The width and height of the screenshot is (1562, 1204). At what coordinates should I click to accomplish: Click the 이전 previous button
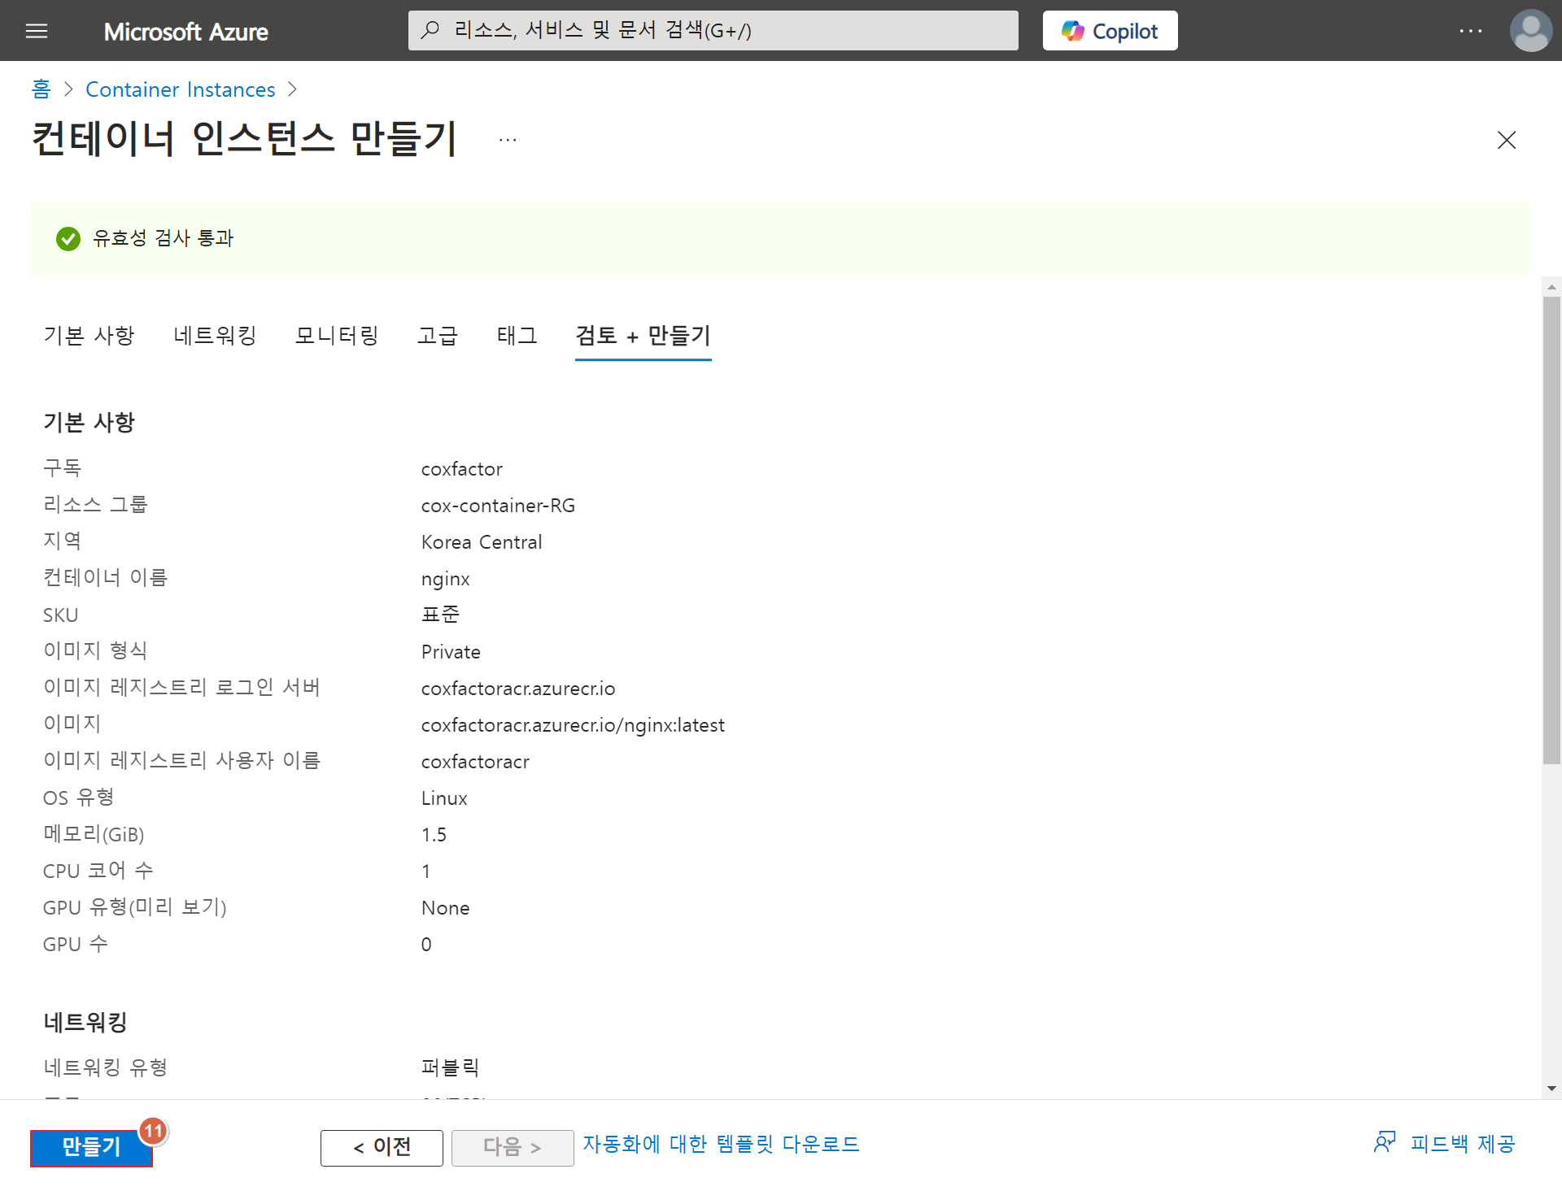tap(382, 1147)
